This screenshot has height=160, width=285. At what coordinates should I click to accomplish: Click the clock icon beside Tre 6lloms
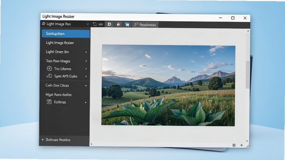[49, 68]
